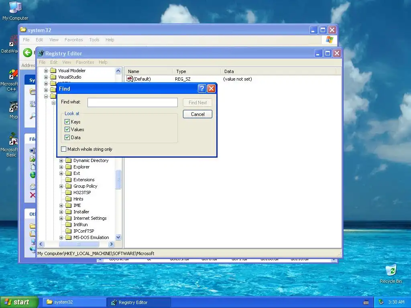Open Favorites menu in Registry Editor
Image resolution: width=411 pixels, height=308 pixels.
click(x=85, y=62)
